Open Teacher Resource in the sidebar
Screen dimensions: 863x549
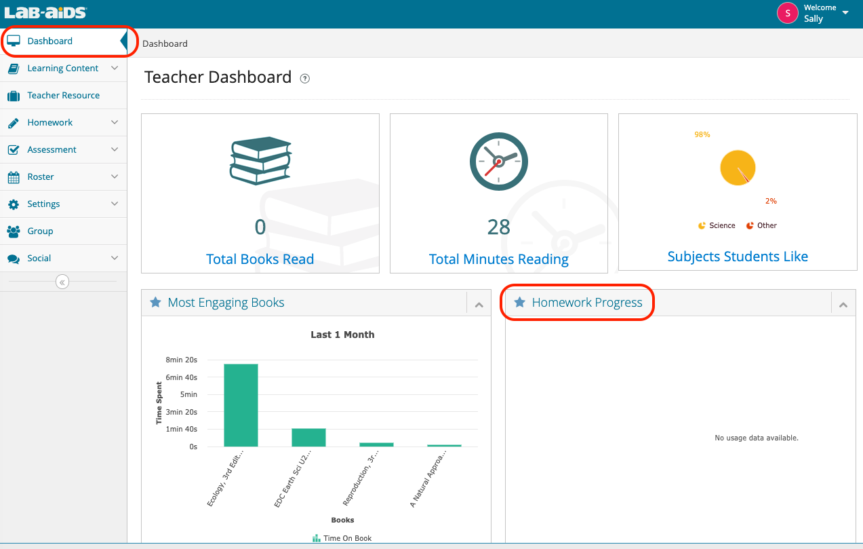click(63, 96)
